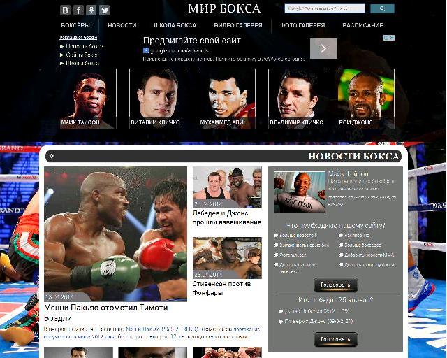Focus the Google search input field
Image resolution: width=447 pixels, height=358 pixels.
point(325,8)
